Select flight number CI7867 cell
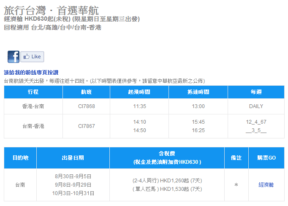 point(86,126)
